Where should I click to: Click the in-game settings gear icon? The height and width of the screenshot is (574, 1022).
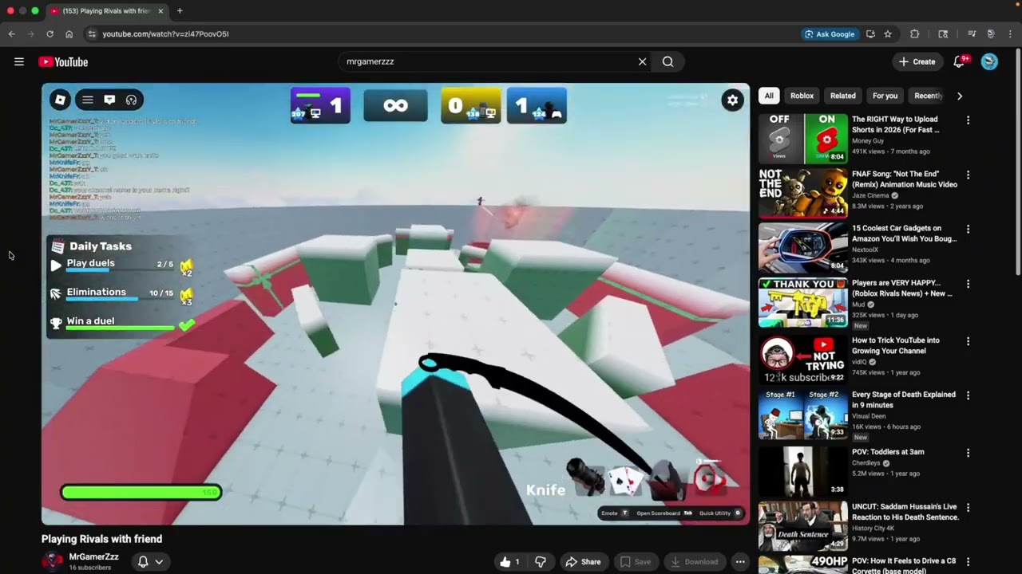[x=732, y=100]
